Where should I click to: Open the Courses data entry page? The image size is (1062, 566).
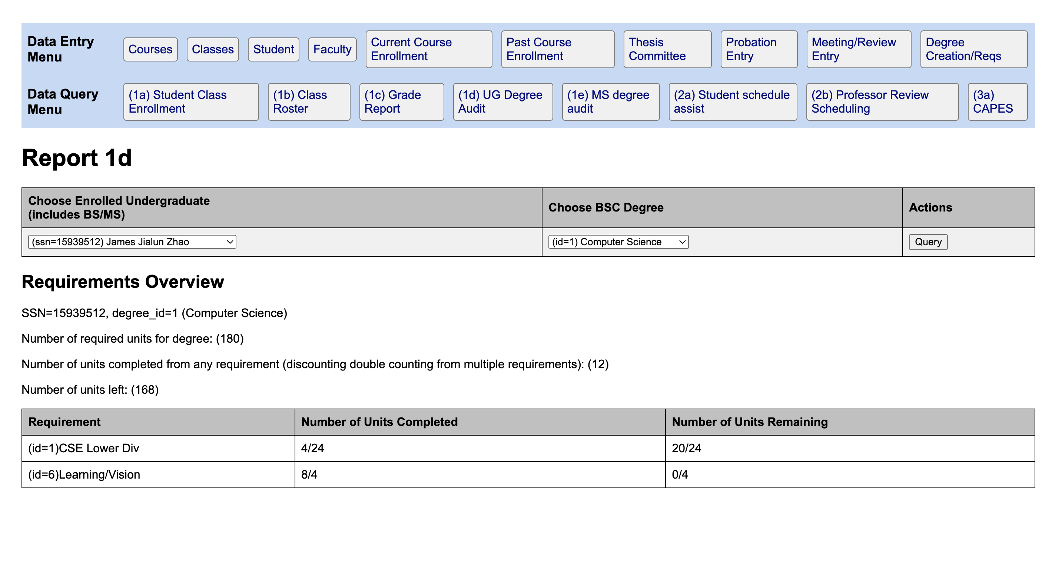point(150,50)
